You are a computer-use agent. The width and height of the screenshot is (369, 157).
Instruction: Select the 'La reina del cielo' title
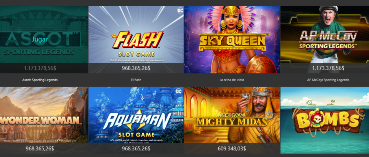pos(232,80)
